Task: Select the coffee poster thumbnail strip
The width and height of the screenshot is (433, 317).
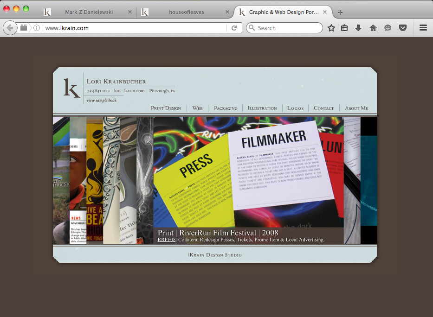Action: point(95,180)
